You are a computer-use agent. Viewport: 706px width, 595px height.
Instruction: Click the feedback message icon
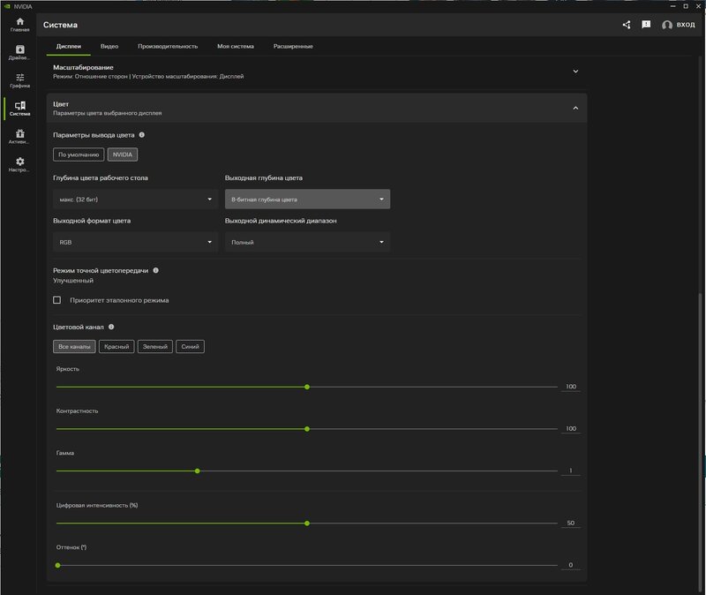646,25
